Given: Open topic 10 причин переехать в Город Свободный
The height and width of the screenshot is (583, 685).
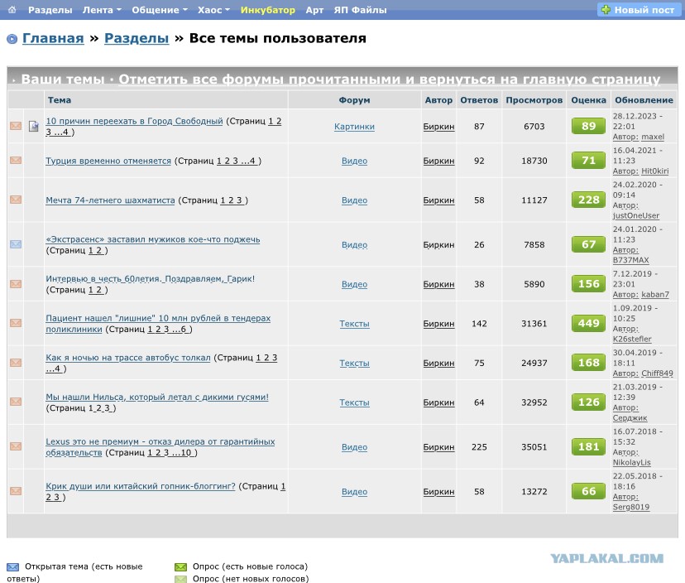Looking at the screenshot, I should pos(134,121).
